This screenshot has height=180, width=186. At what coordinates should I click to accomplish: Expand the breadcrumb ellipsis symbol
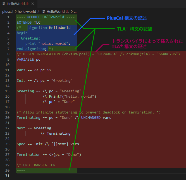(75, 11)
